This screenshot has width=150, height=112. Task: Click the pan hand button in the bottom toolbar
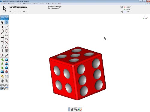pyautogui.click(x=72, y=109)
